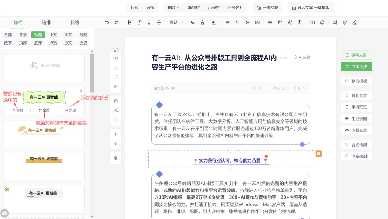This screenshot has width=388, height=219.
Task: Click 全局 under the green title style
Action: click(44, 110)
